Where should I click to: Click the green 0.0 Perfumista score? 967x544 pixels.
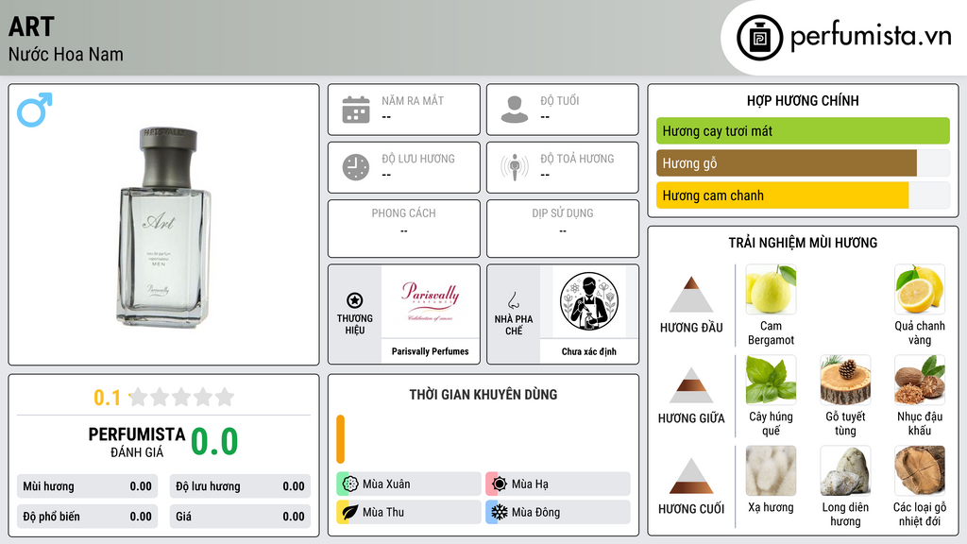click(x=214, y=442)
